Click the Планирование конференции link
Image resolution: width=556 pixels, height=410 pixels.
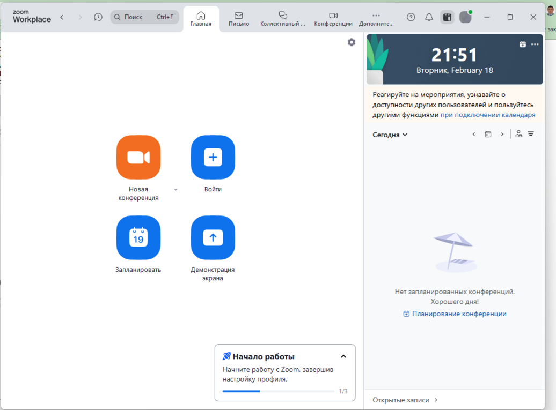(x=459, y=314)
